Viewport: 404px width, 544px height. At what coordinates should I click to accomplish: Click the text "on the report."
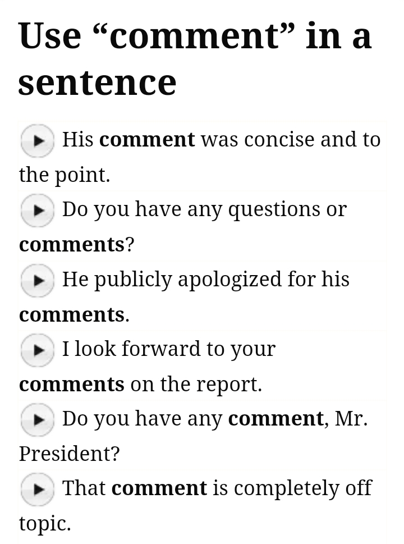click(x=196, y=385)
